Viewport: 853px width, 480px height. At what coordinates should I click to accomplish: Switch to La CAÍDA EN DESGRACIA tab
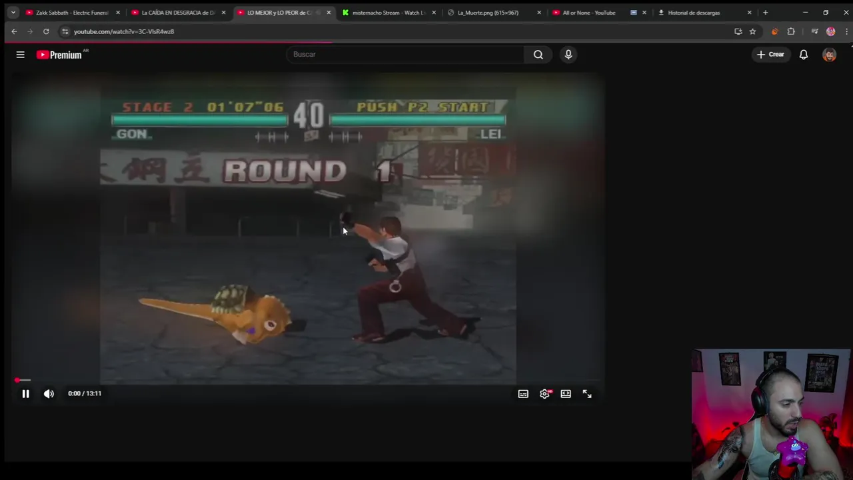click(x=177, y=13)
